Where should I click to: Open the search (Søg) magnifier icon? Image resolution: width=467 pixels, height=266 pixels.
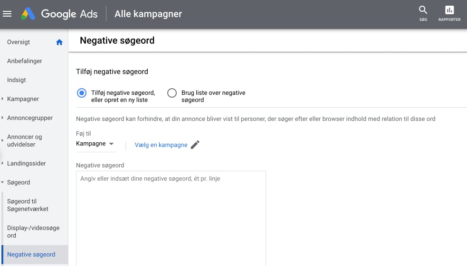423,10
